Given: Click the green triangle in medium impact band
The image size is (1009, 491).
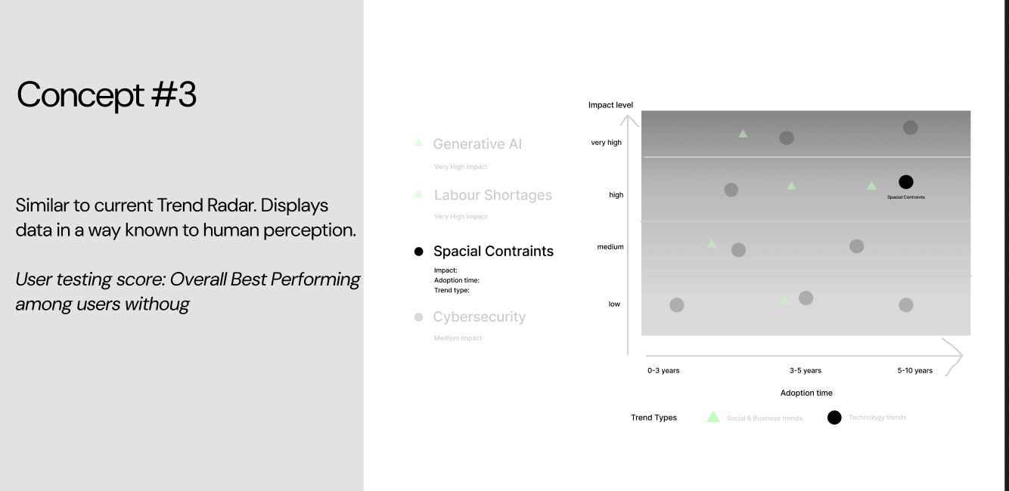Looking at the screenshot, I should (711, 244).
